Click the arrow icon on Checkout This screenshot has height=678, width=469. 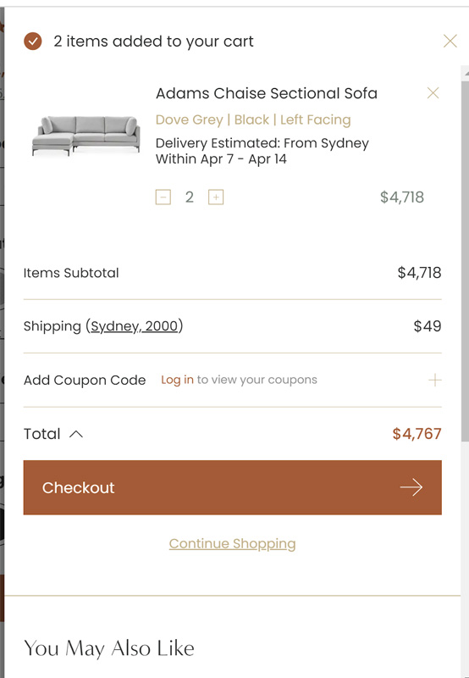click(x=411, y=487)
